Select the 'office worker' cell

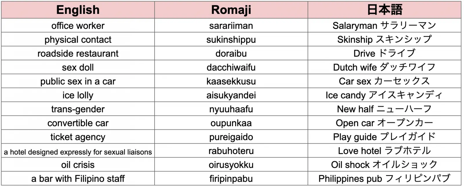click(78, 26)
